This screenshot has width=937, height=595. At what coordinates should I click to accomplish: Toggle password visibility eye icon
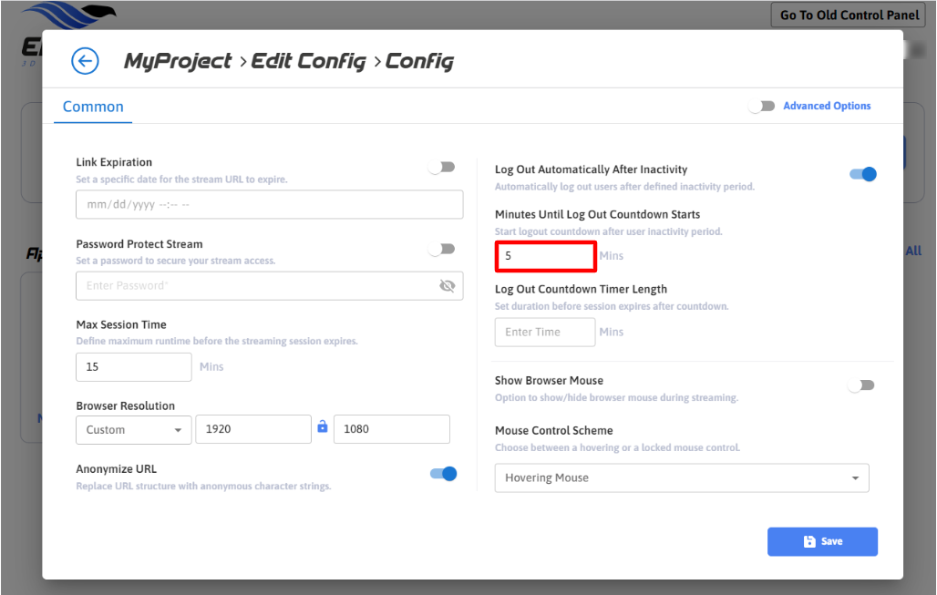tap(447, 285)
